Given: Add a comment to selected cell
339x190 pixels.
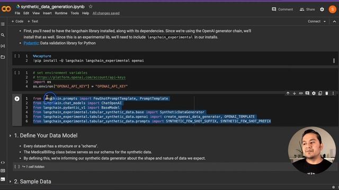Looking at the screenshot, I should (x=307, y=93).
